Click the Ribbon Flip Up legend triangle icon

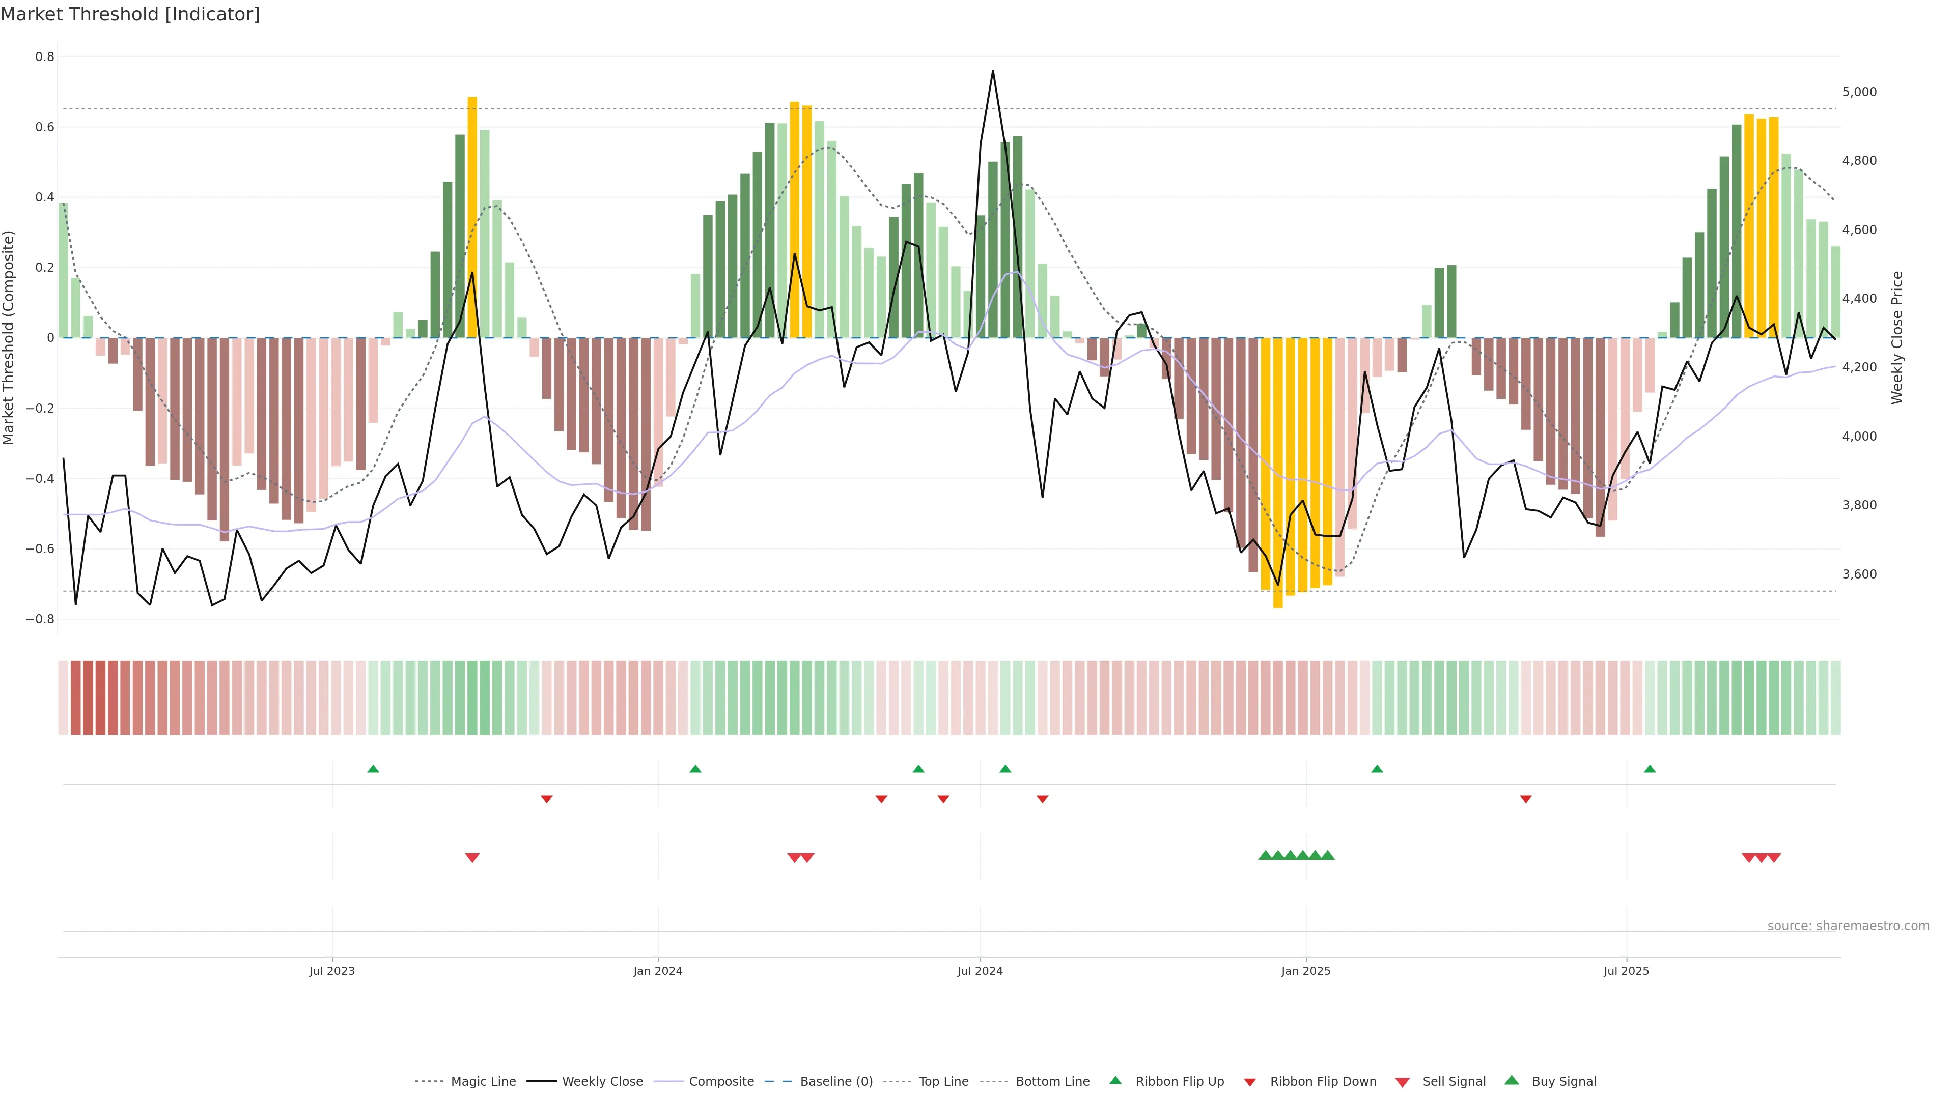pyautogui.click(x=1115, y=1080)
